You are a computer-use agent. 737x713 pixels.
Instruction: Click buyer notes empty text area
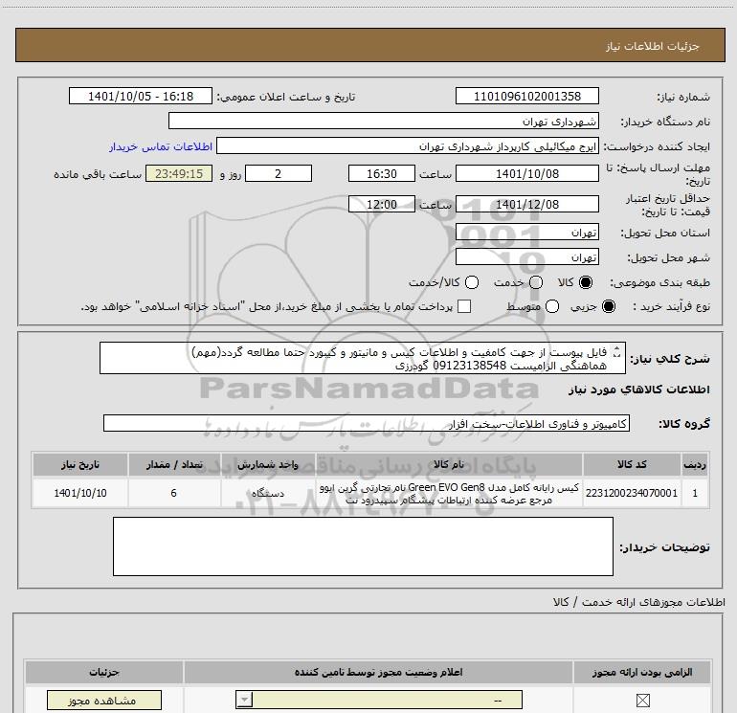(363, 546)
